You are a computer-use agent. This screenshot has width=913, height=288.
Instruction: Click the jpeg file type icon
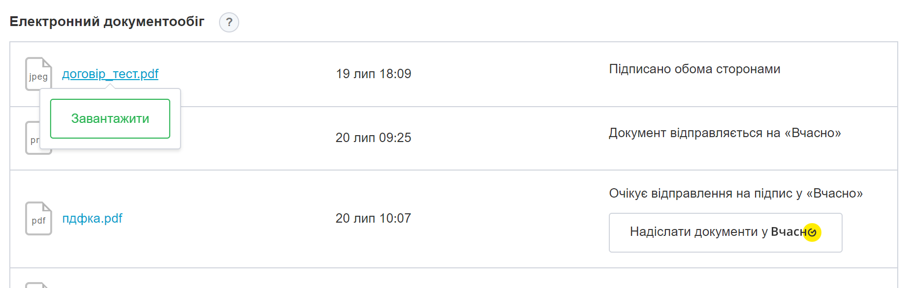[38, 74]
